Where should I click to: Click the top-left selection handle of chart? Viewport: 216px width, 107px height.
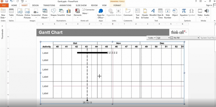pyautogui.click(x=40, y=42)
